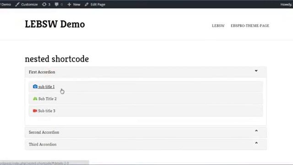293x165 pixels.
Task: Click the comments bubble icon in admin bar
Action: (x=56, y=4)
